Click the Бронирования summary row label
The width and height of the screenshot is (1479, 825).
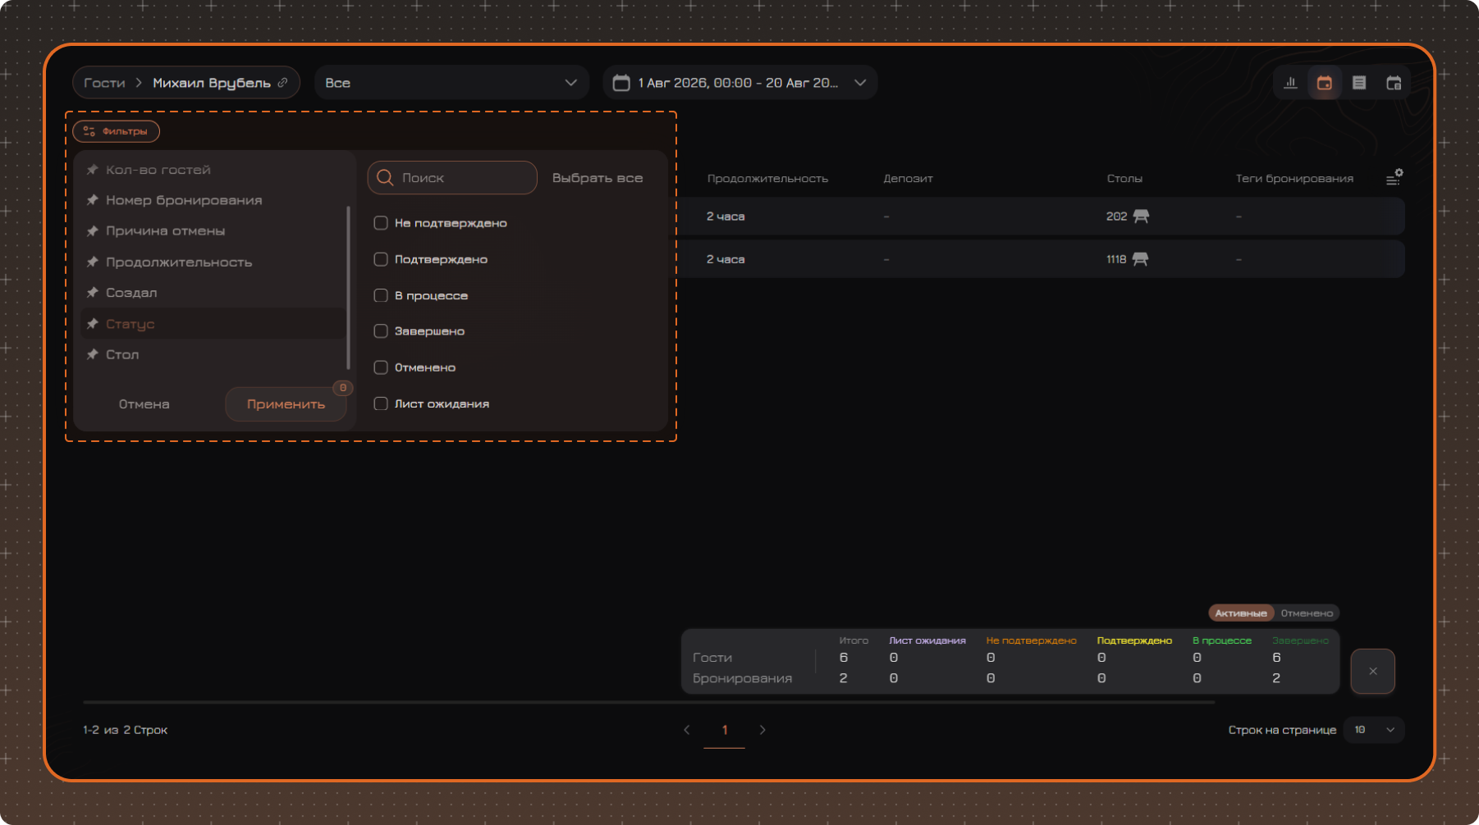click(742, 678)
